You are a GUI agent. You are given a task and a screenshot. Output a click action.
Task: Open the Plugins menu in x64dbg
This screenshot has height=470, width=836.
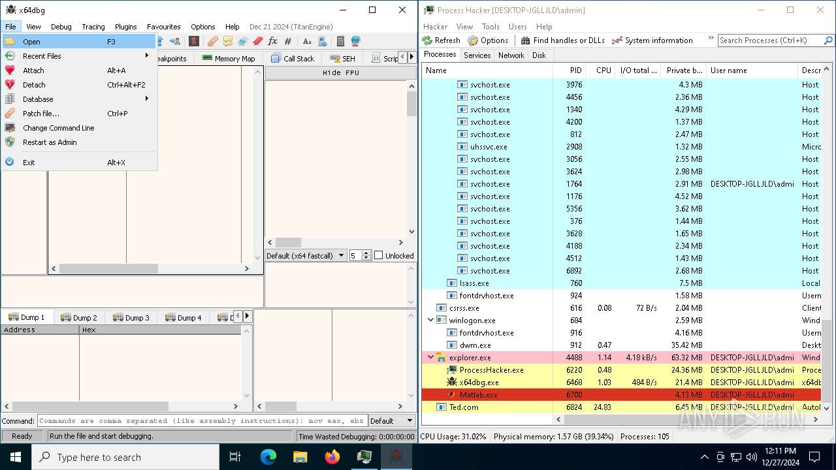(x=126, y=27)
